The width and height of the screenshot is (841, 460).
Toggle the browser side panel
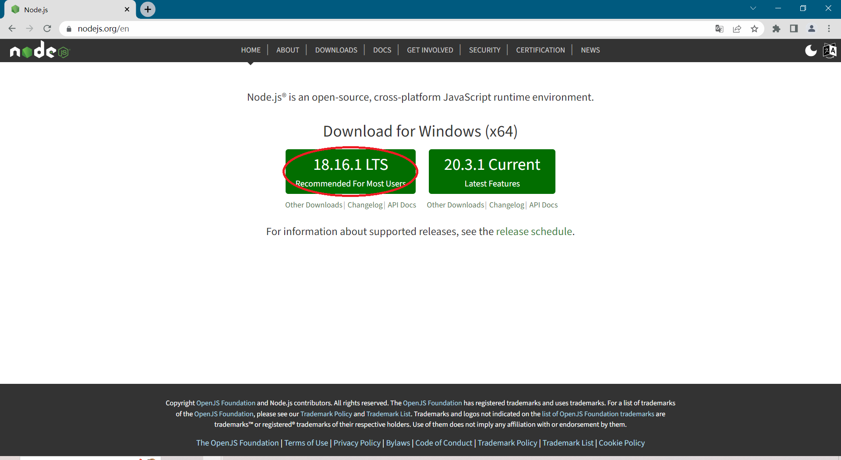point(794,29)
